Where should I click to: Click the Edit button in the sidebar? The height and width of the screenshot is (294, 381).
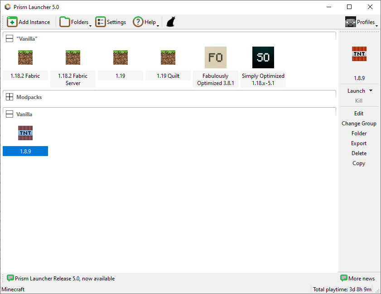click(359, 113)
